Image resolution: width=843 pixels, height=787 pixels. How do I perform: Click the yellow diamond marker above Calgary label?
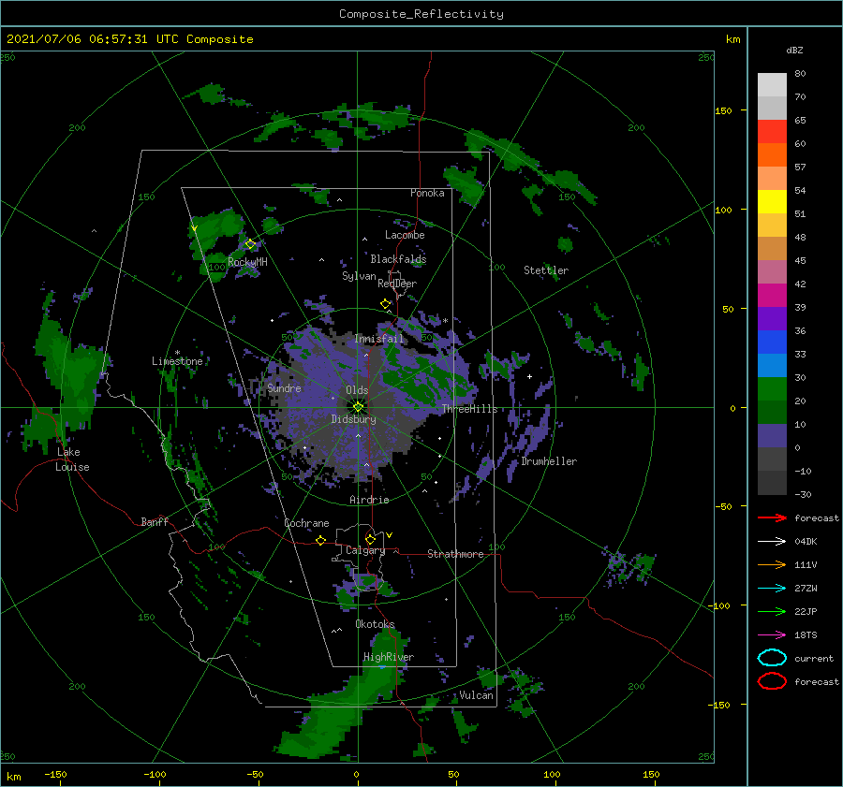370,539
